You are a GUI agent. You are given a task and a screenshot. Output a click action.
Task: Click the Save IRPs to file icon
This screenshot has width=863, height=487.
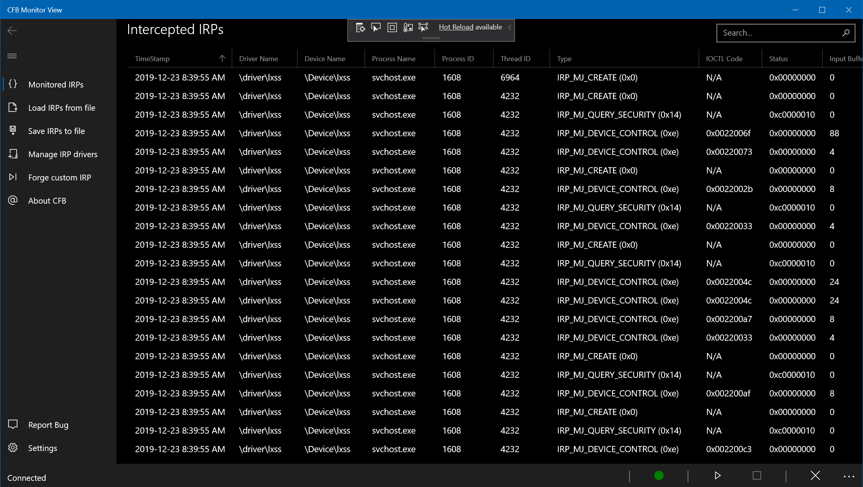pyautogui.click(x=13, y=131)
